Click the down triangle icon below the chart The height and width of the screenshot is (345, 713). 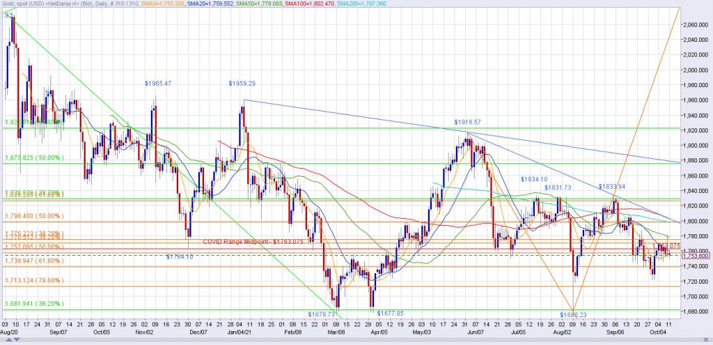(x=17, y=339)
